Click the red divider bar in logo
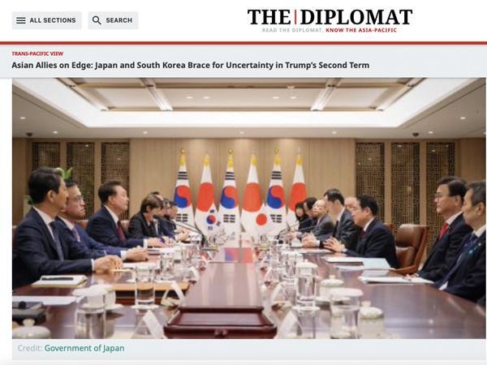Screen dimensions: 487x365 (x=295, y=17)
